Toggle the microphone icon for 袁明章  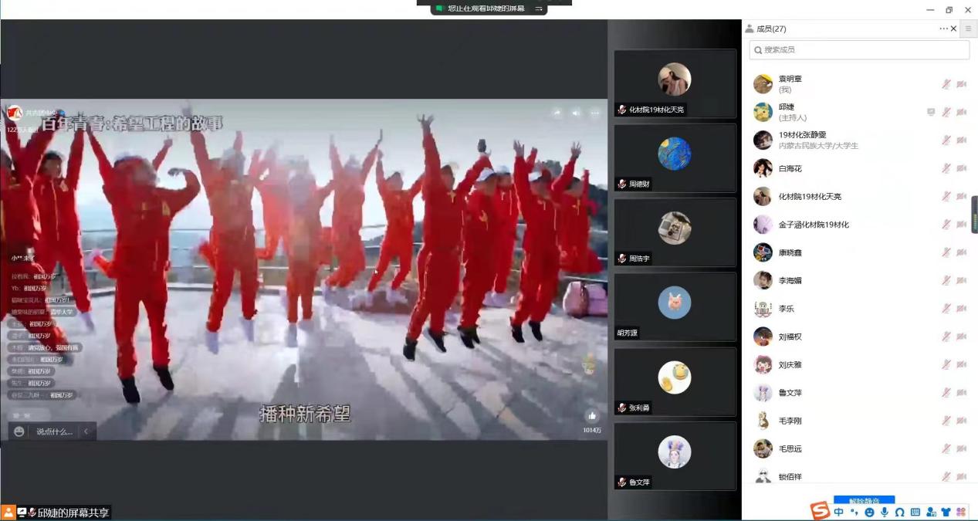pos(946,84)
